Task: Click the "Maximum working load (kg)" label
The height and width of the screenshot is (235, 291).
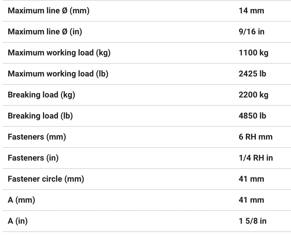Action: pos(59,53)
